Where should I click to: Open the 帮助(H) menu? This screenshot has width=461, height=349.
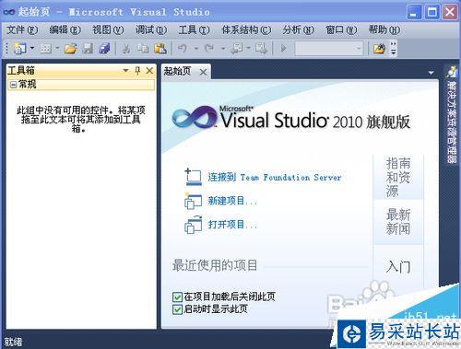coord(384,30)
